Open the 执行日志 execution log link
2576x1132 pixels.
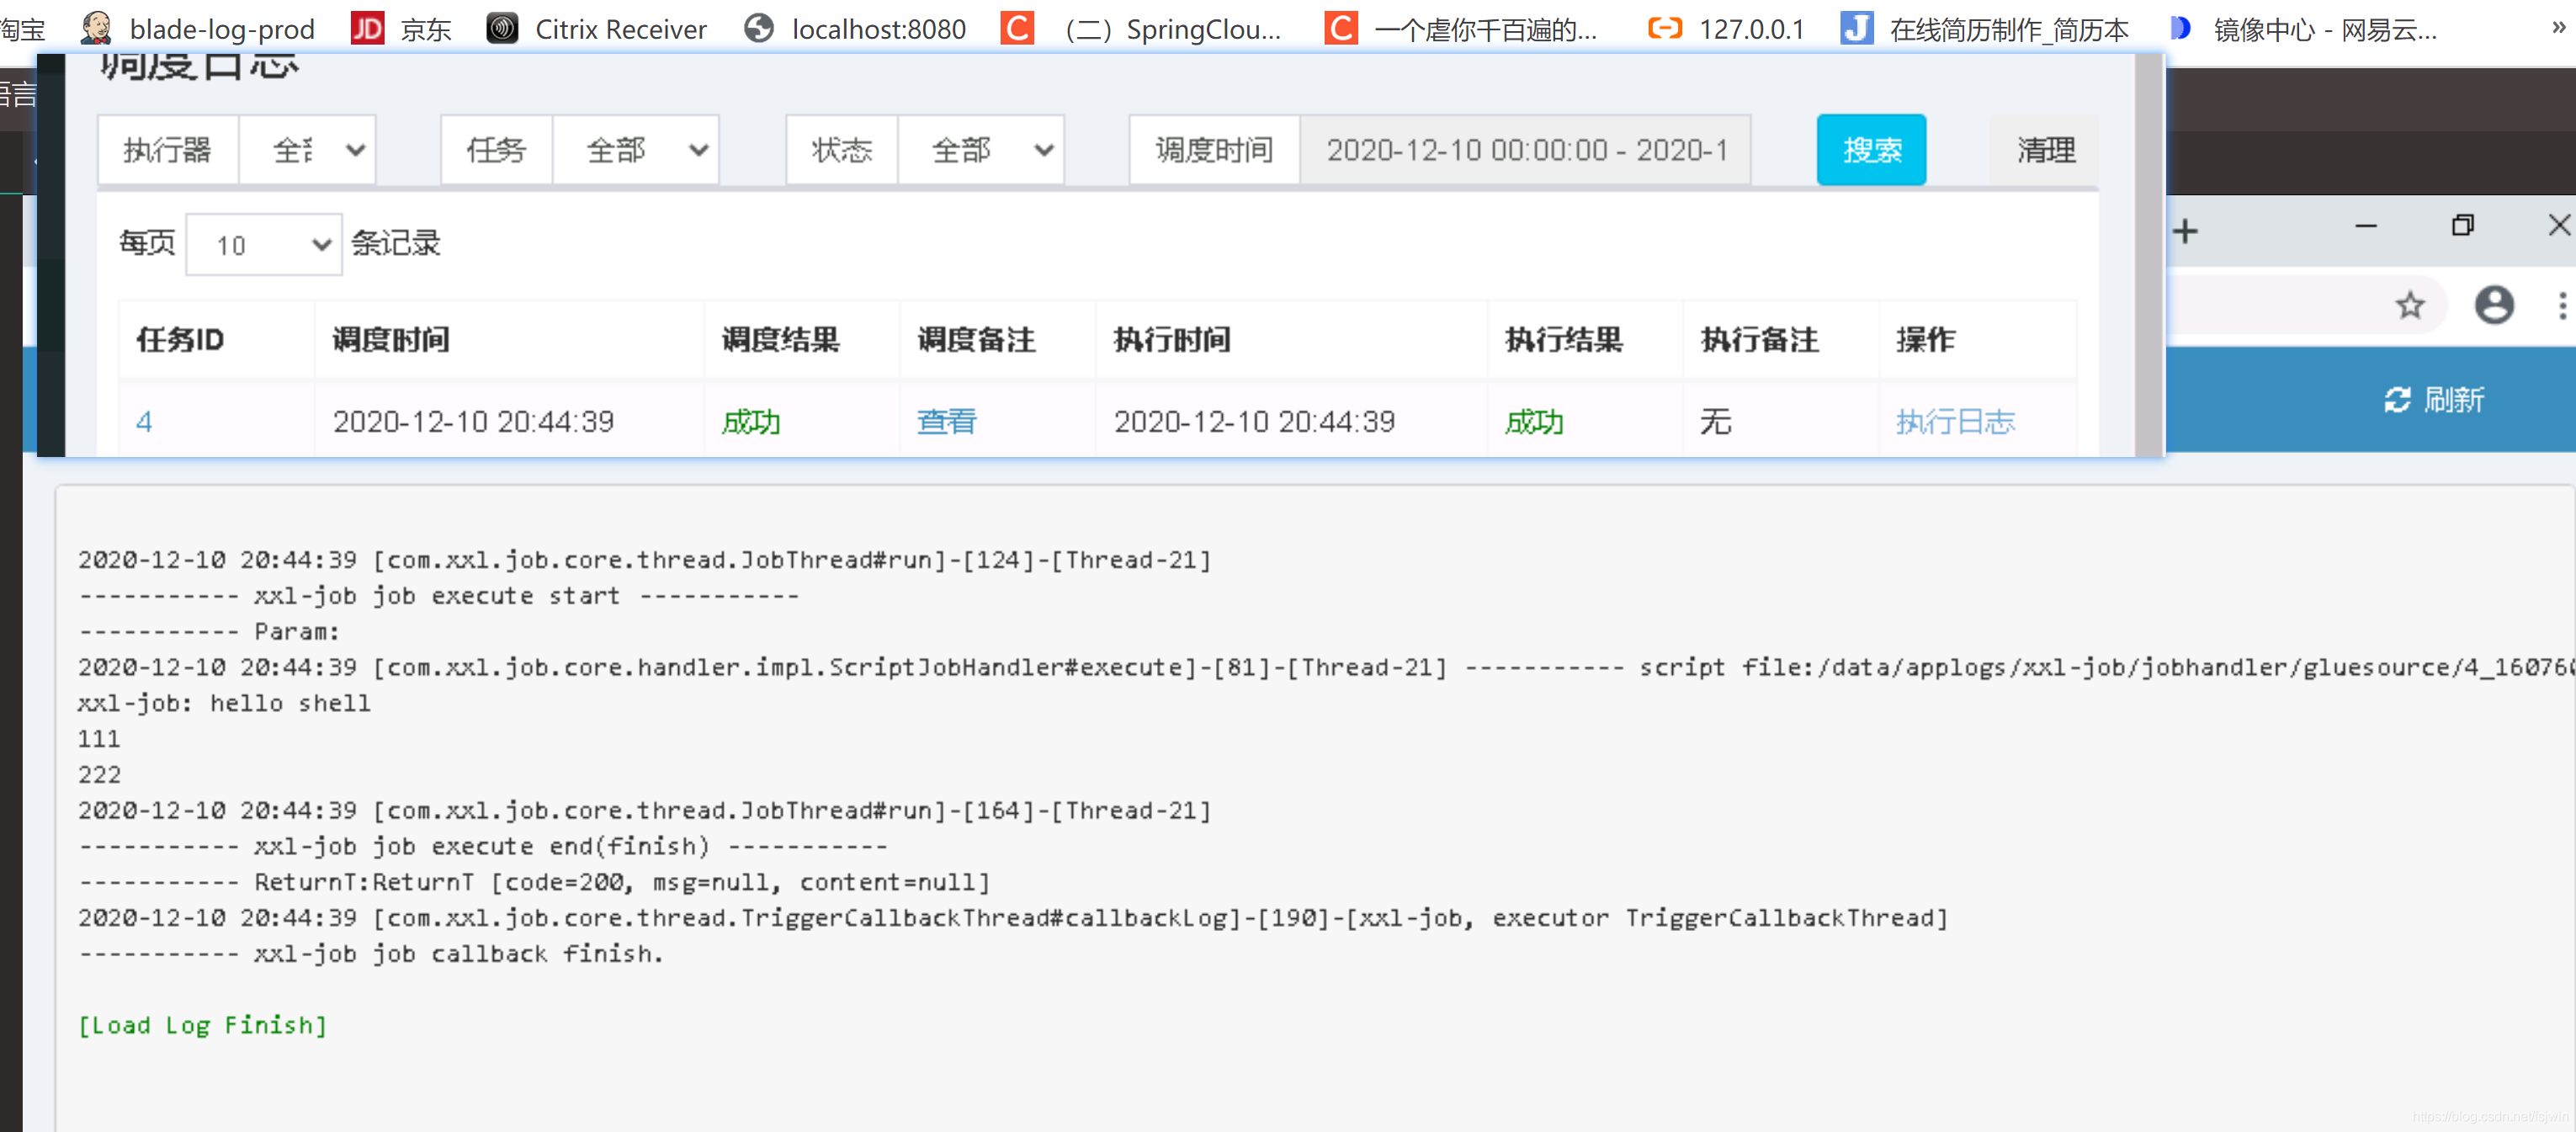coord(1956,421)
